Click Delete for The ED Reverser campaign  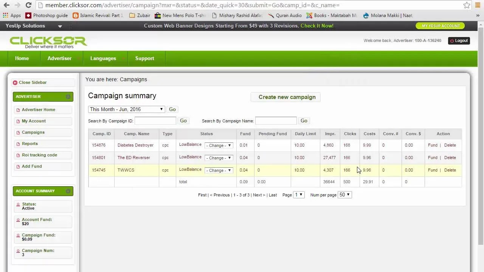450,158
